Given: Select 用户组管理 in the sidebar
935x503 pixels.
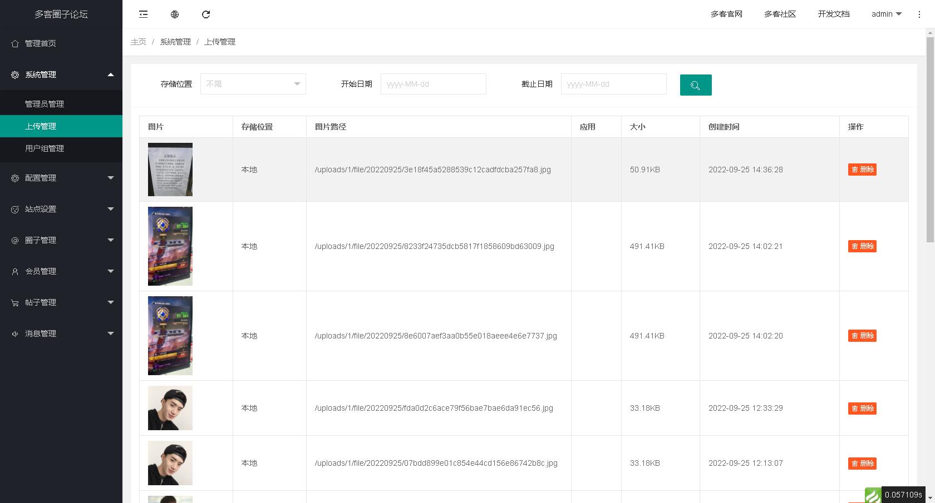Looking at the screenshot, I should coord(44,149).
